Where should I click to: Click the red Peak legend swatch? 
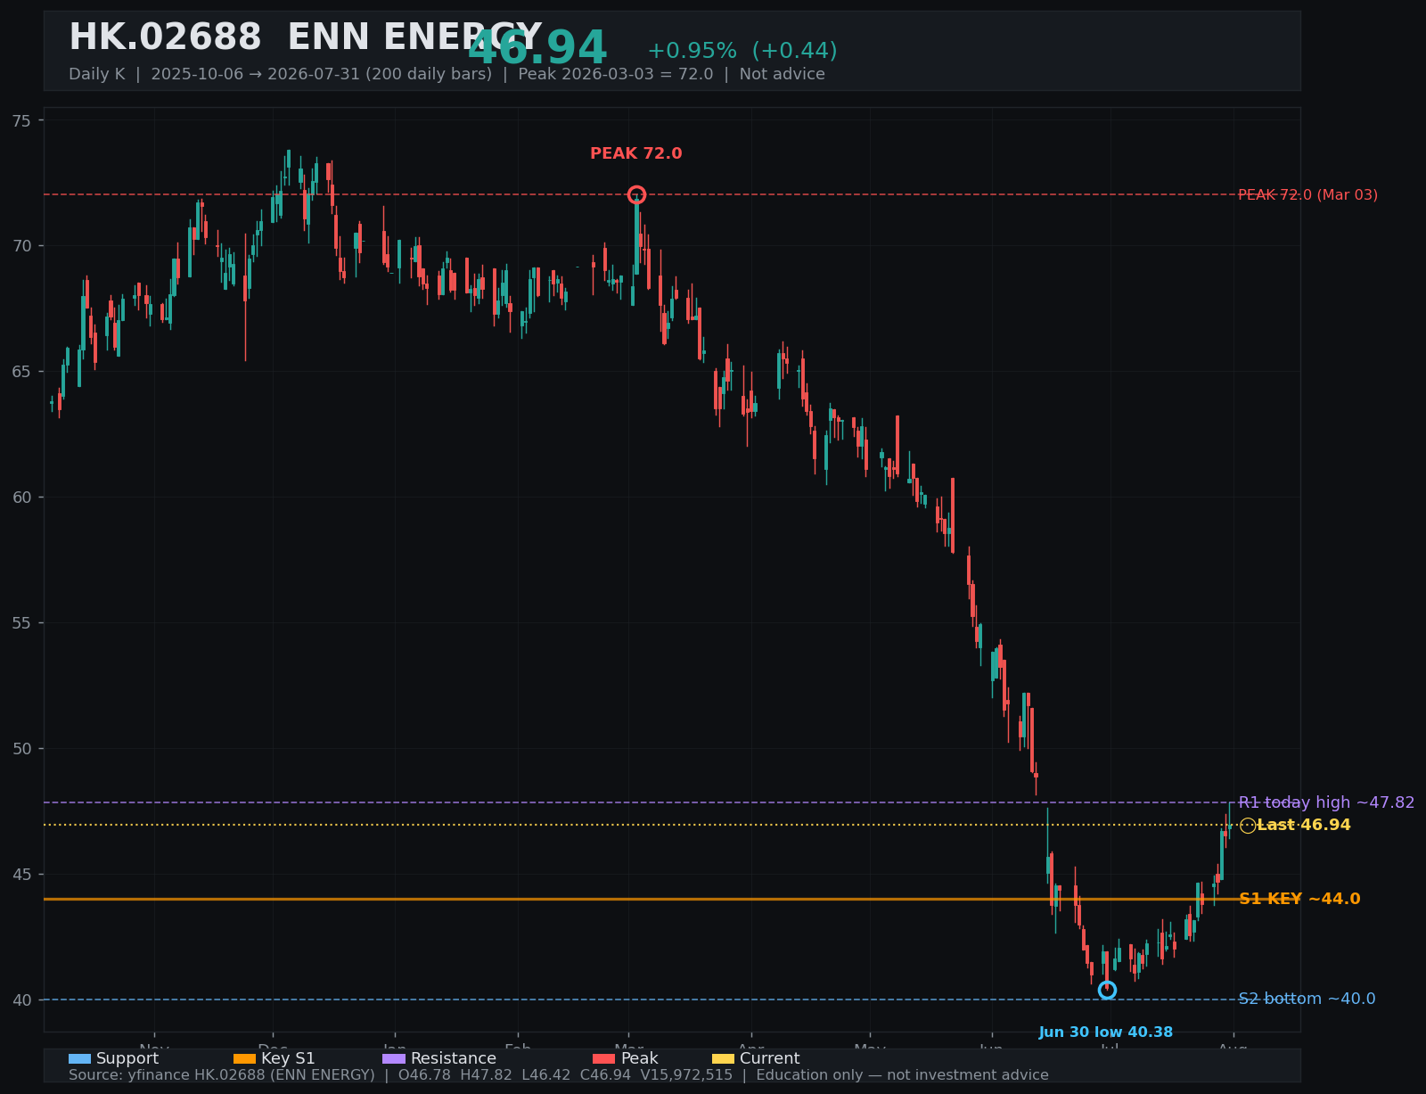pos(603,1059)
